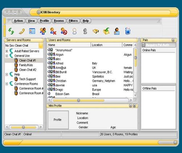Click the blocked users prohibition icon

point(64,31)
